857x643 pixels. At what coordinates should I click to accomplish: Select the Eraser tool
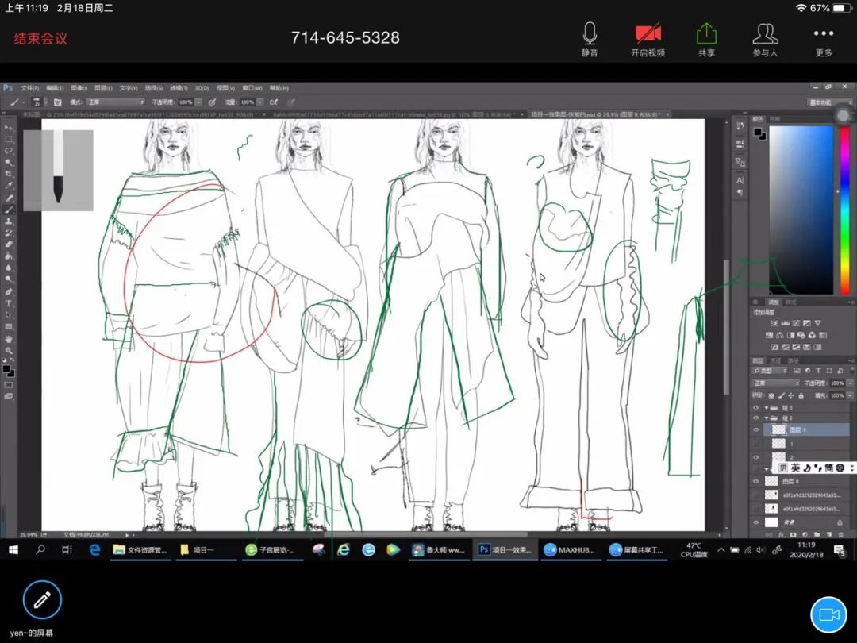tap(9, 244)
